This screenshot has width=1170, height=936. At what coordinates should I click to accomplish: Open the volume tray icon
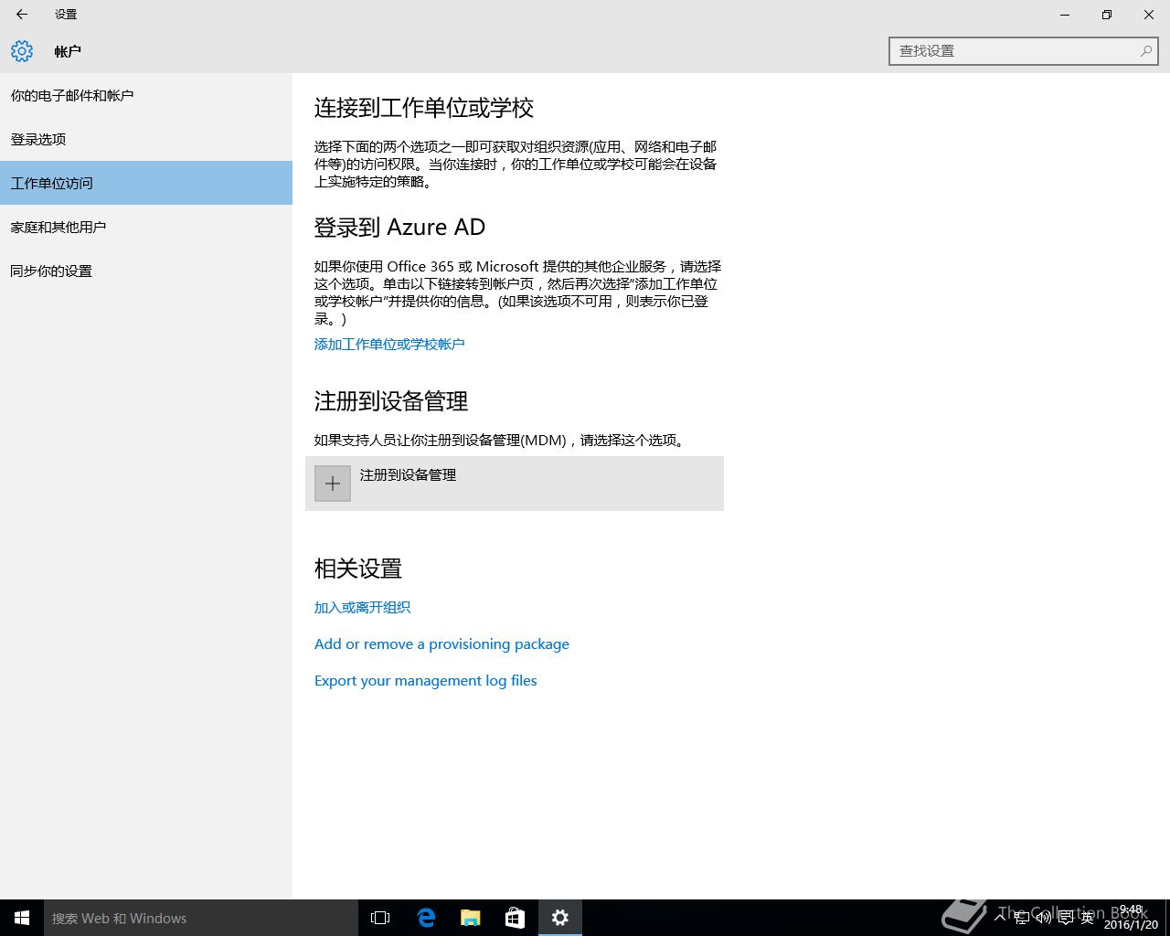point(1044,918)
